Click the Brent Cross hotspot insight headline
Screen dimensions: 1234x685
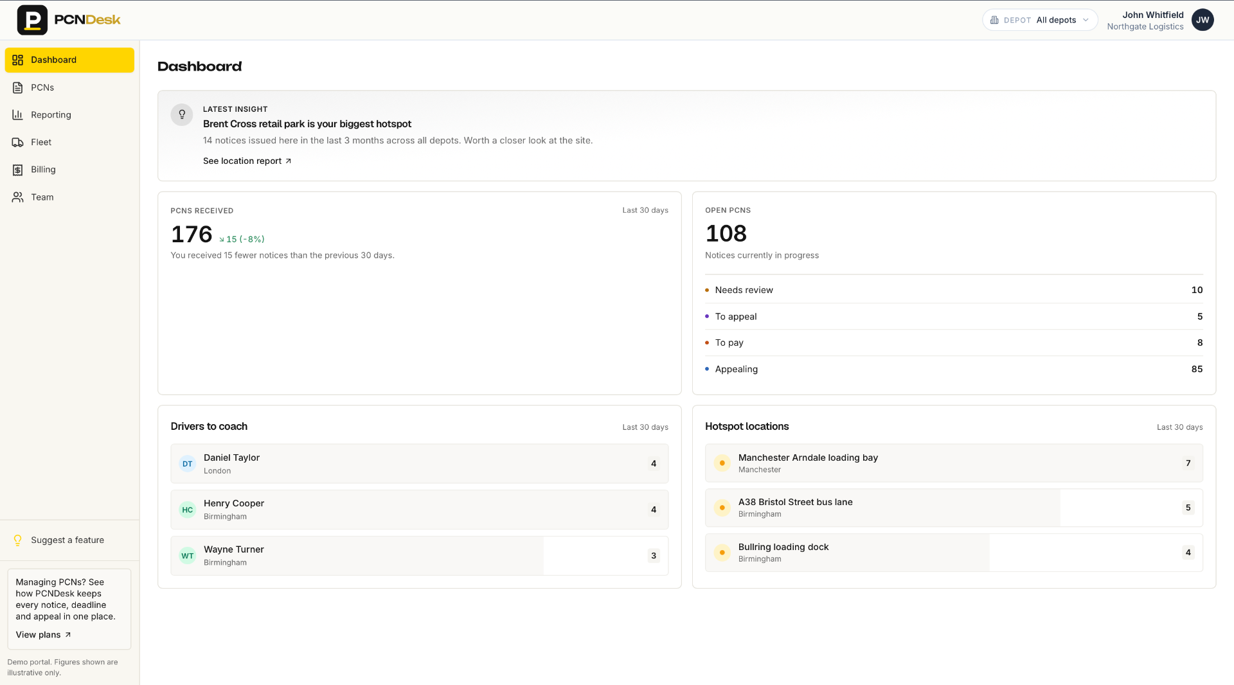[307, 124]
